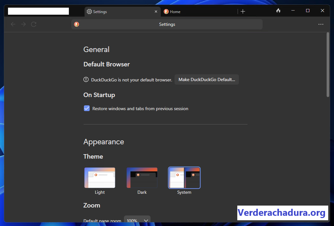Maximize the browser window

point(308,11)
